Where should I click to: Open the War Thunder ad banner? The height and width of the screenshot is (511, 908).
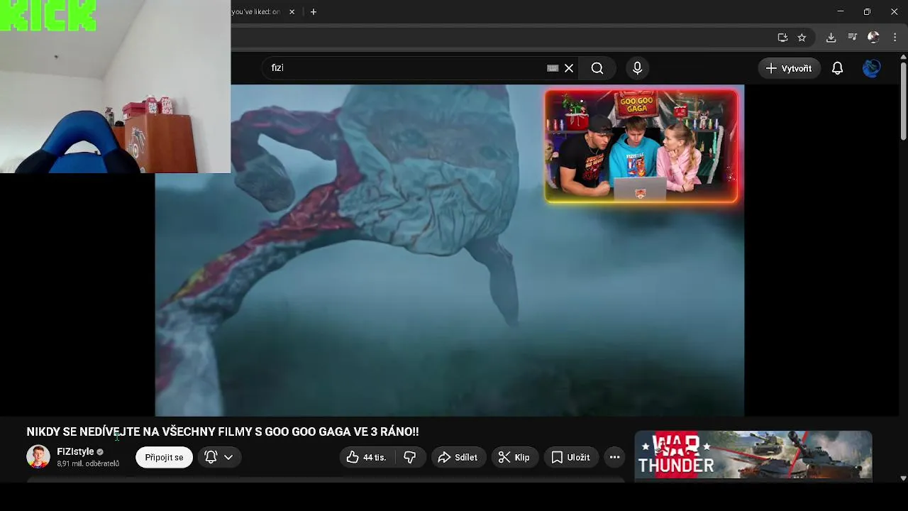pyautogui.click(x=753, y=455)
